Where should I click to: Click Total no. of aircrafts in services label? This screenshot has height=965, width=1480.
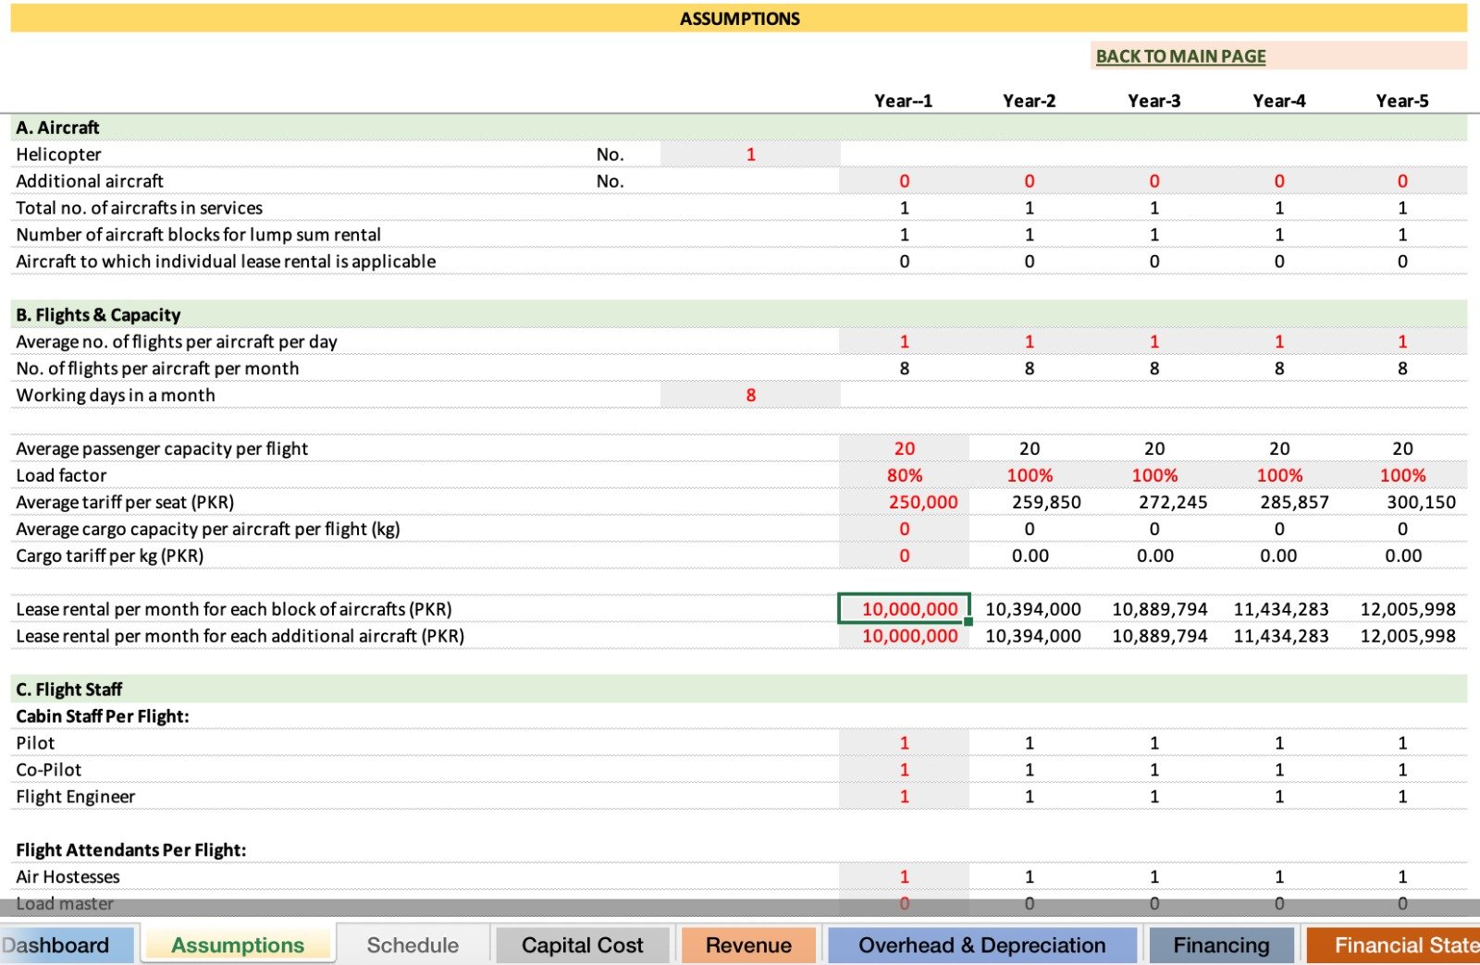[139, 208]
